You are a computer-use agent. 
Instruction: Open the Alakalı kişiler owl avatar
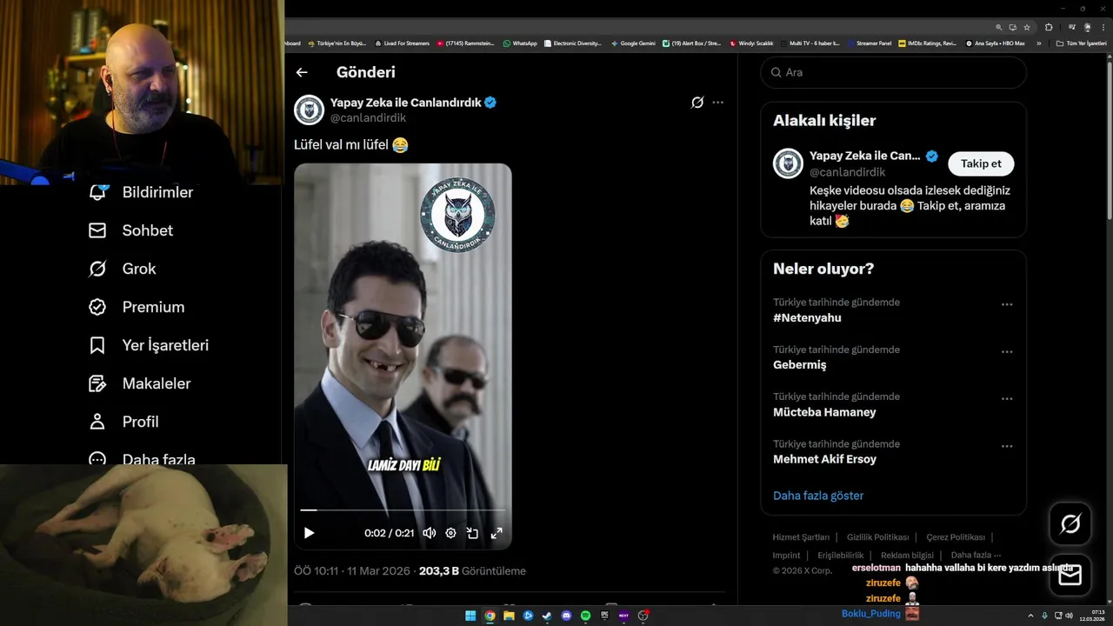pyautogui.click(x=789, y=163)
